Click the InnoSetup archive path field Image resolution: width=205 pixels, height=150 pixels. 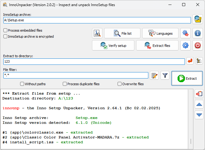click(x=97, y=20)
